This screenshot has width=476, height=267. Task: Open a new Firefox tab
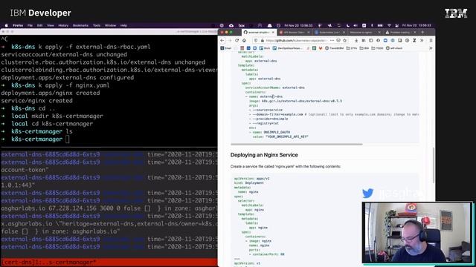(x=422, y=32)
